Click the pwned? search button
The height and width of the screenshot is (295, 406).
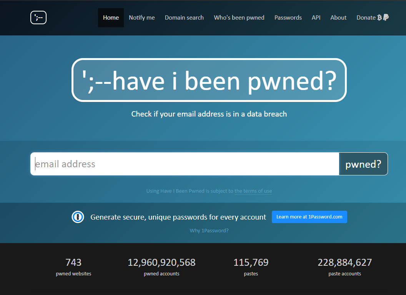click(363, 164)
